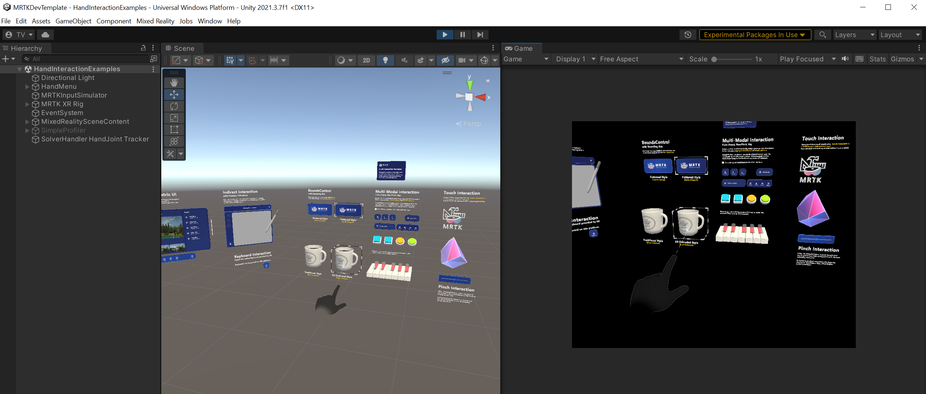Expand the MRTK XR Rig hierarchy item
The width and height of the screenshot is (926, 394).
click(27, 104)
